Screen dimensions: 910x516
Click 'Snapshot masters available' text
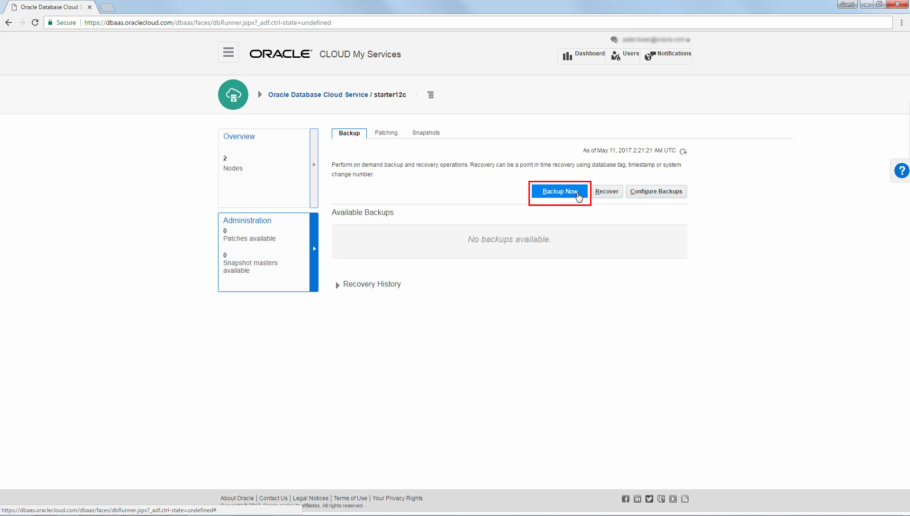(250, 267)
